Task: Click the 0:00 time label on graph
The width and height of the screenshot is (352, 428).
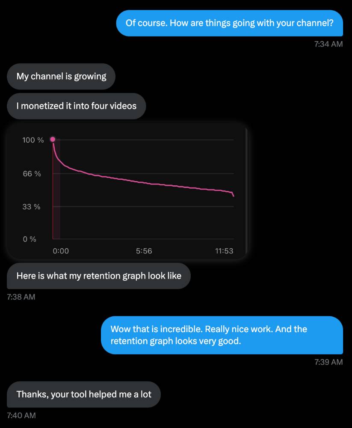Action: coord(61,251)
